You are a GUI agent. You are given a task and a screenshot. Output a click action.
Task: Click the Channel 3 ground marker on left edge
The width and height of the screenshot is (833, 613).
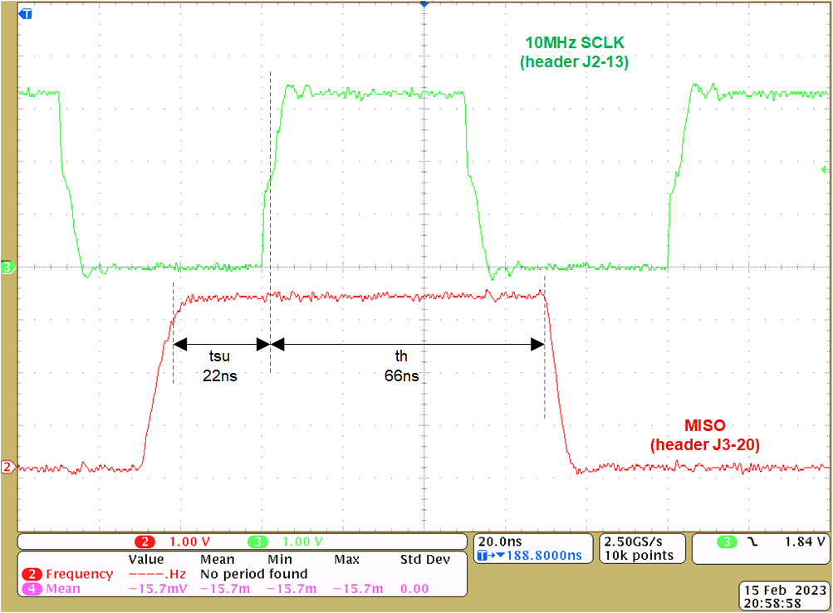pyautogui.click(x=6, y=267)
